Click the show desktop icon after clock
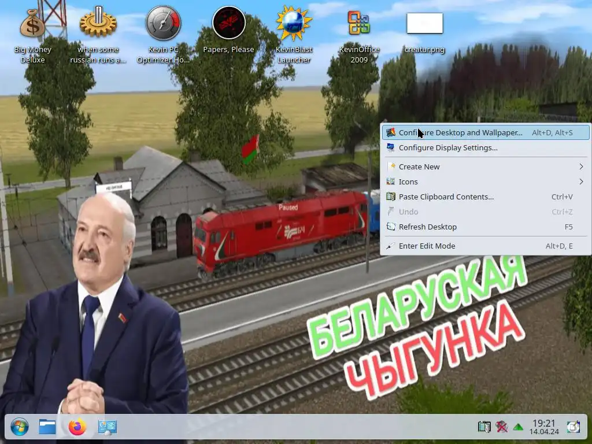The height and width of the screenshot is (444, 592). (573, 427)
